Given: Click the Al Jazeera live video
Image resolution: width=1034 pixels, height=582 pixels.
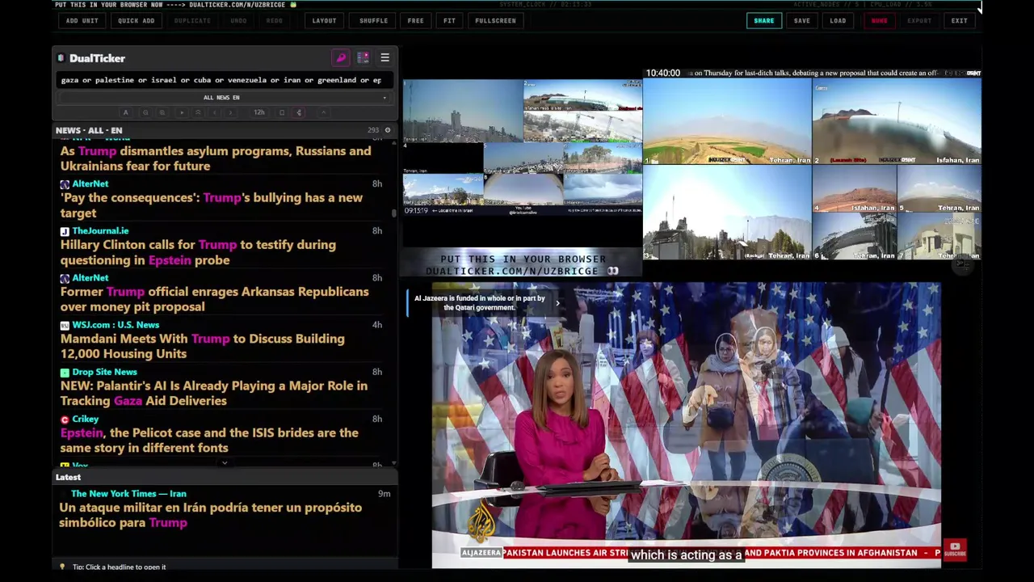Looking at the screenshot, I should click(686, 424).
